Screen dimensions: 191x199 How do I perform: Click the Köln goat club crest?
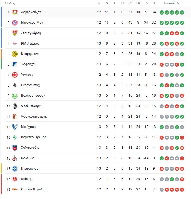tap(15, 158)
